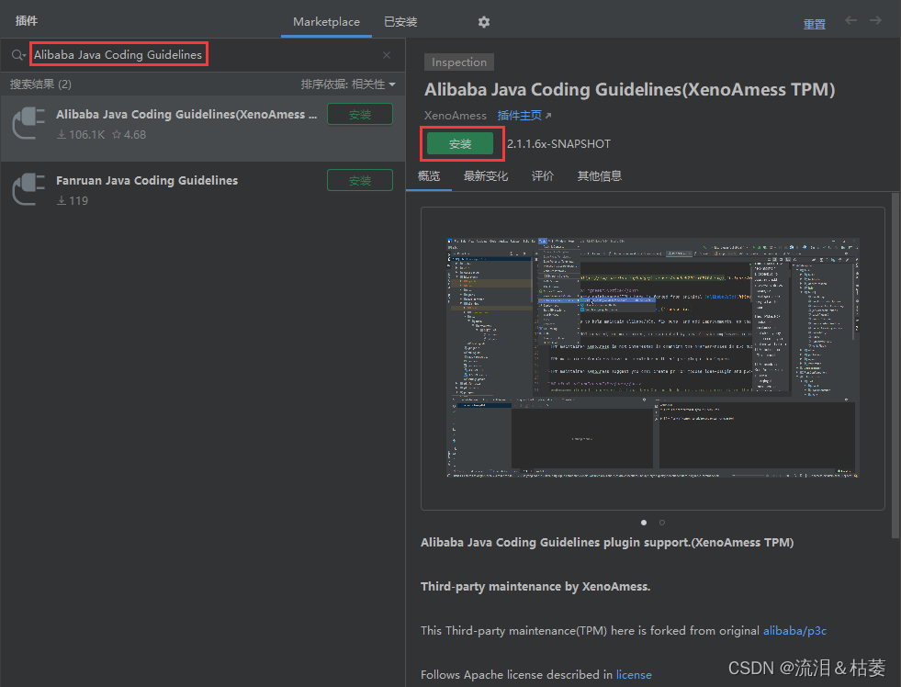Open the plugin settings gear menu
901x687 pixels.
click(484, 22)
